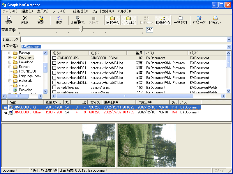This screenshot has height=174, width=233.
Task: Sort results by 名前2 column header
Action: click(108, 53)
